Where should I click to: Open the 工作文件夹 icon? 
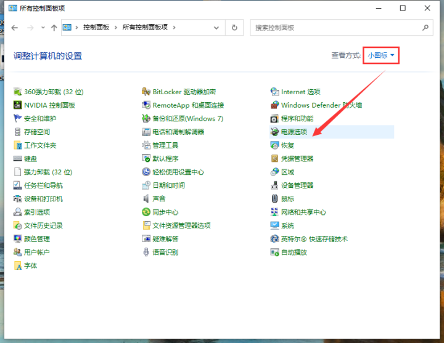17,145
